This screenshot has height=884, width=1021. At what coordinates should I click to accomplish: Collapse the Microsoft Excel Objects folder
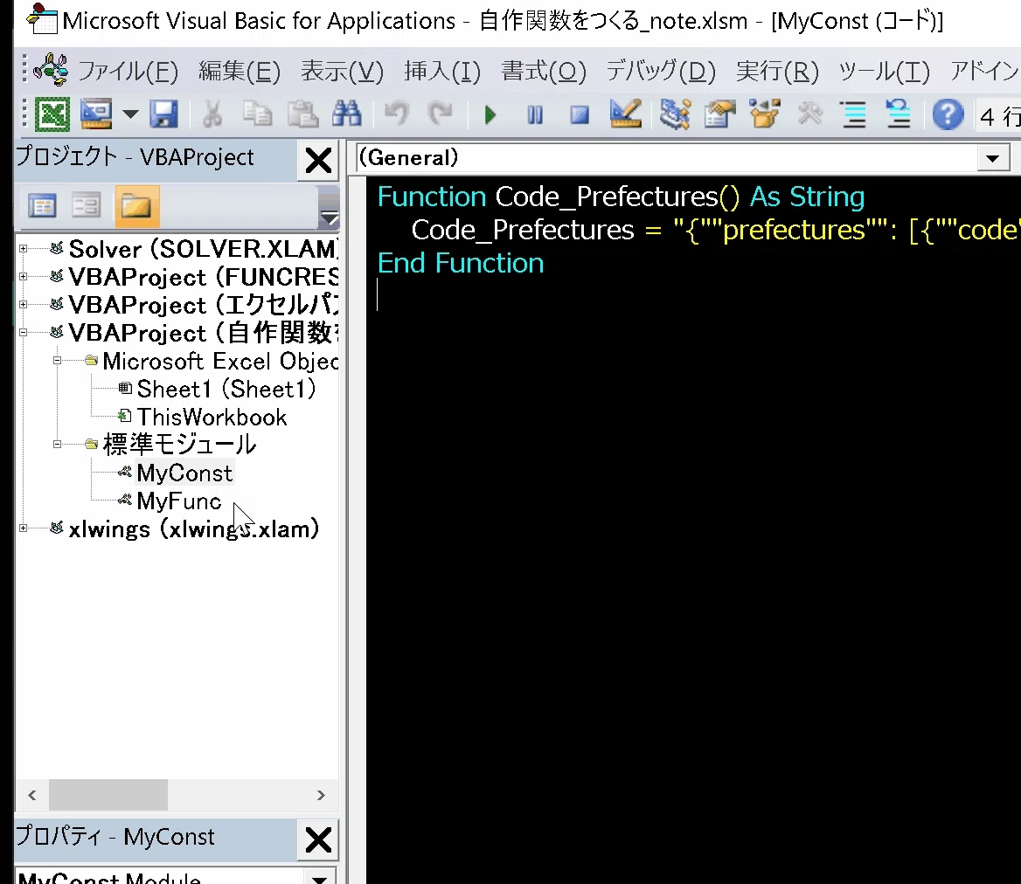point(58,361)
